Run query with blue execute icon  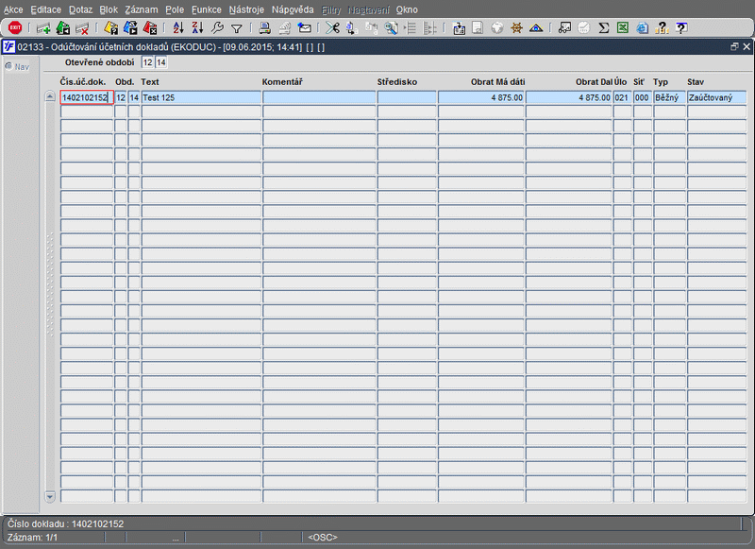(130, 28)
